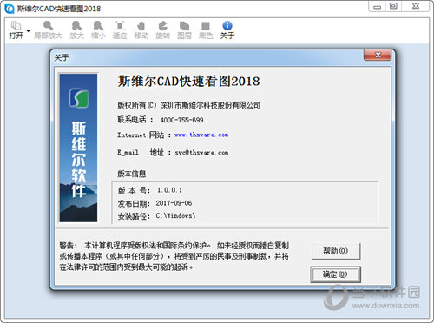Click the 底色 background color icon
The image size is (434, 323).
(206, 30)
